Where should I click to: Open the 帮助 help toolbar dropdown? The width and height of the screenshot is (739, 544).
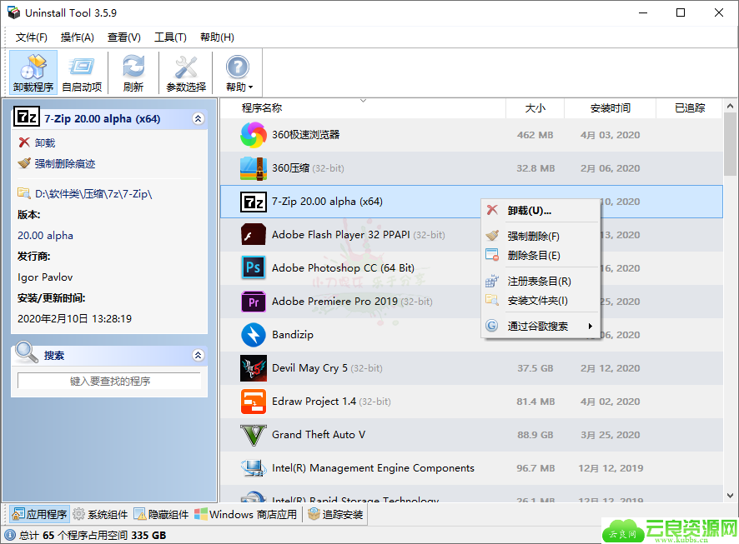[239, 72]
